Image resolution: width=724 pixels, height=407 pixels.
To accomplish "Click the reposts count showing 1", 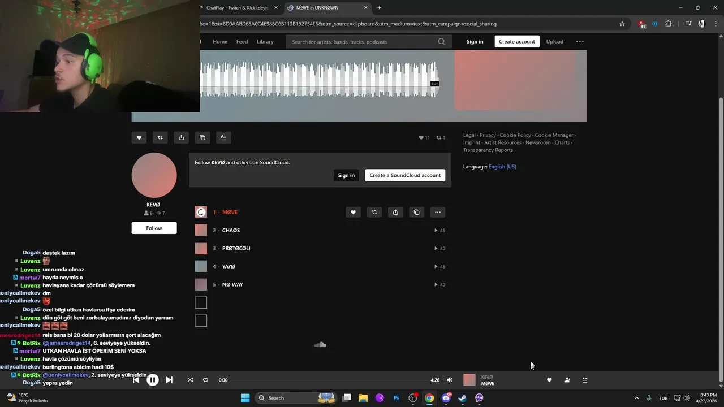I will click(x=441, y=137).
